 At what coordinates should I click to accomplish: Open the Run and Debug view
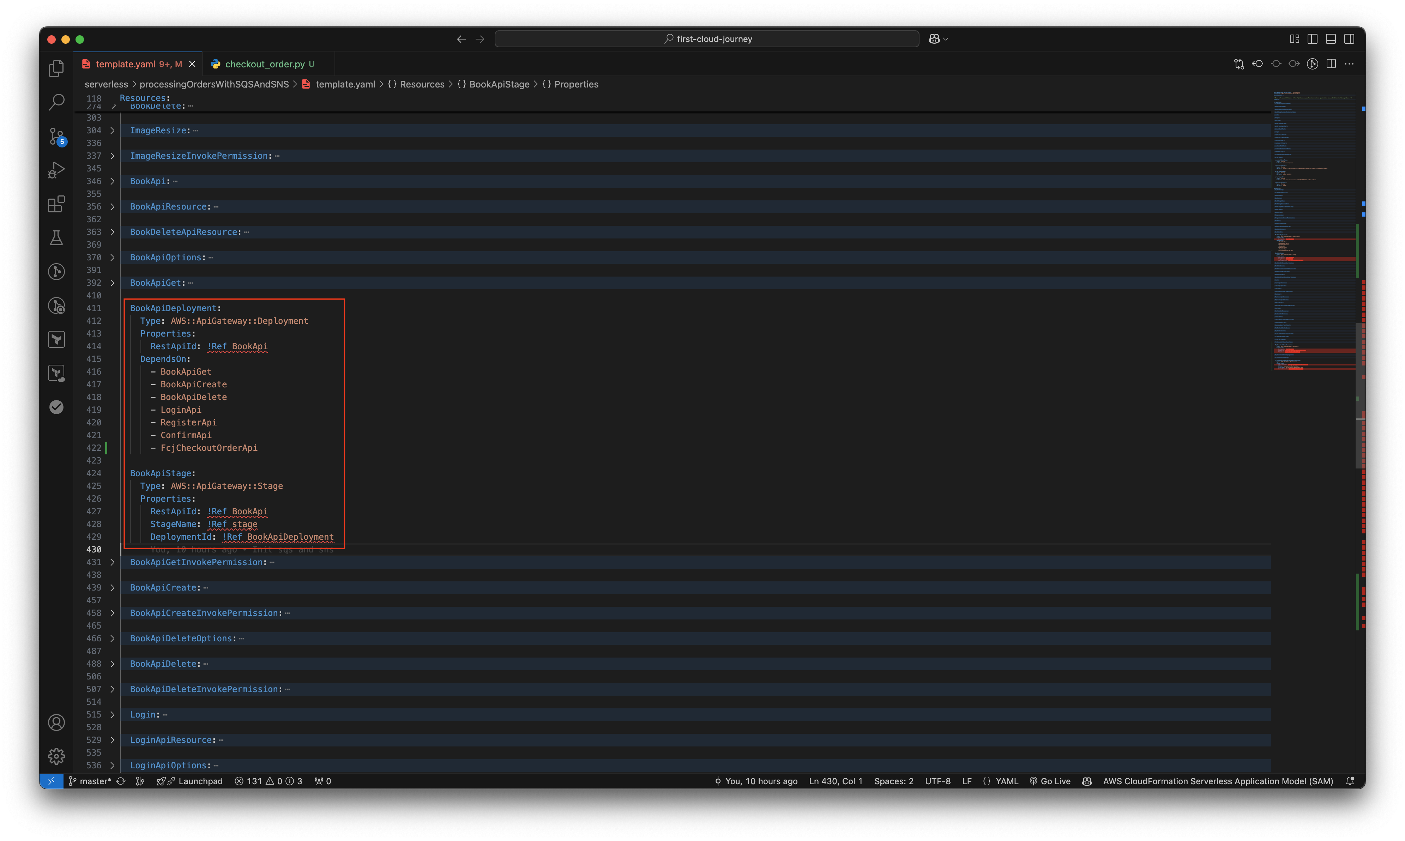pos(56,170)
